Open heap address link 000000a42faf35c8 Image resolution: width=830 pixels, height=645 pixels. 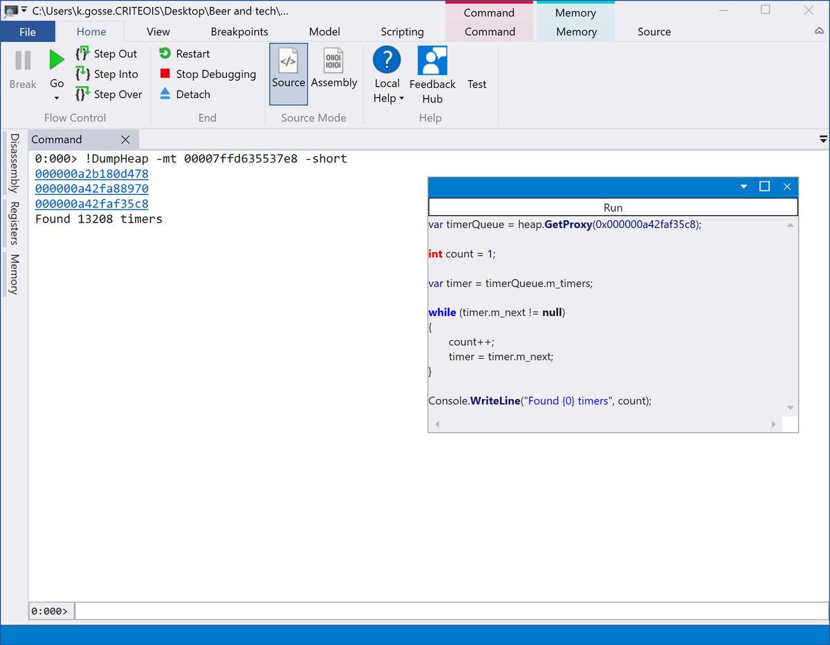click(91, 204)
